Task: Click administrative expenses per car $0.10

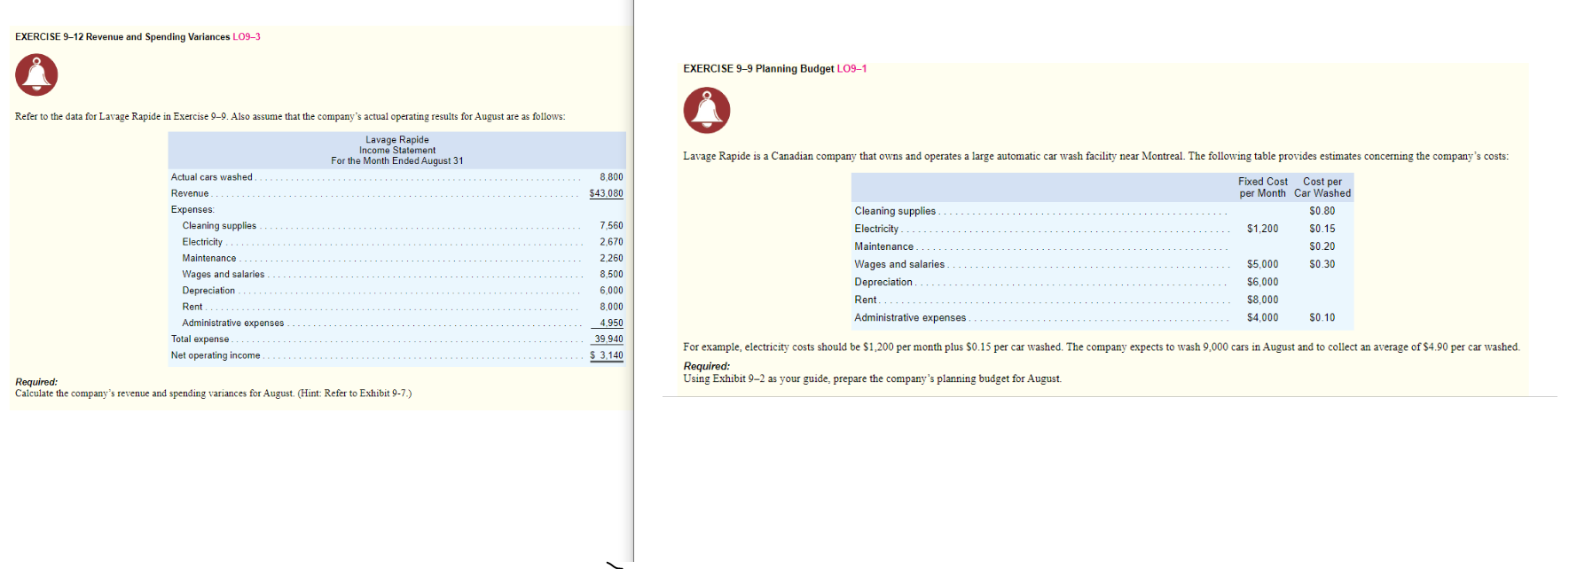Action: tap(1322, 317)
